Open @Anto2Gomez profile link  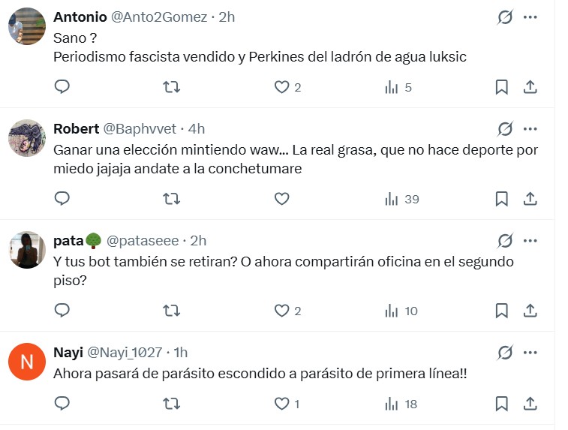[x=160, y=17]
